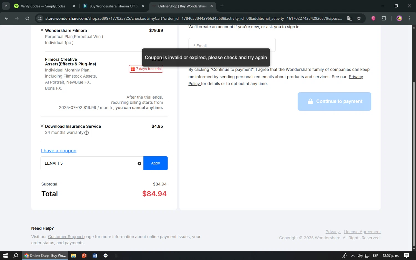This screenshot has width=416, height=260.
Task: Open the Windows Start menu
Action: point(5,256)
